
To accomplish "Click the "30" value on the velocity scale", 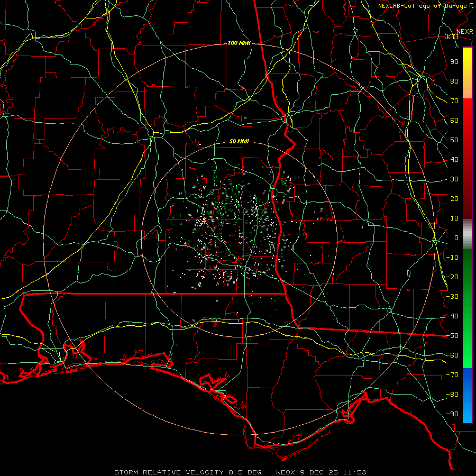I will (x=454, y=179).
